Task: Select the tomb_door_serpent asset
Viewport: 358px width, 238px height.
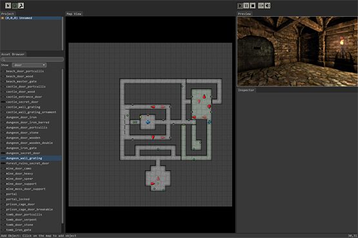Action: 21,219
